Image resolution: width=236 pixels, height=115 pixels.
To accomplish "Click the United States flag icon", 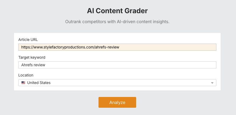I will click(x=23, y=83).
